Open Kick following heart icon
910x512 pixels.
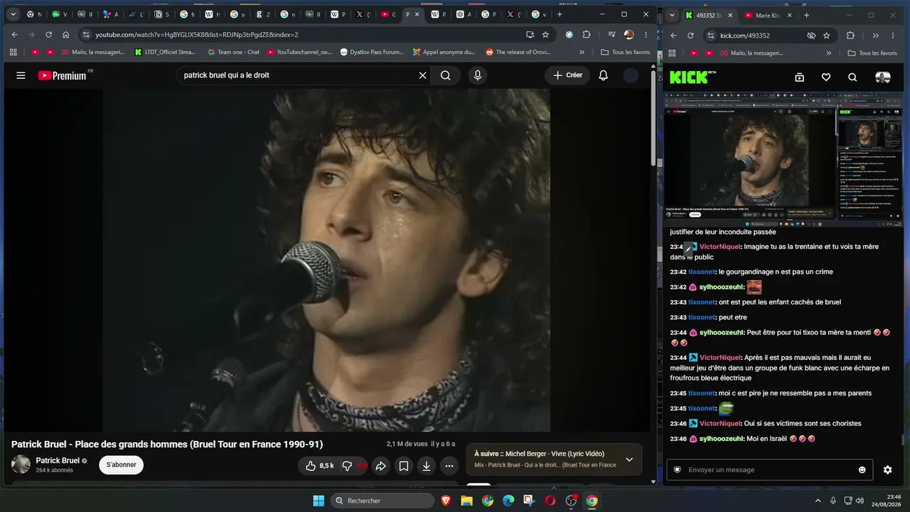click(826, 78)
